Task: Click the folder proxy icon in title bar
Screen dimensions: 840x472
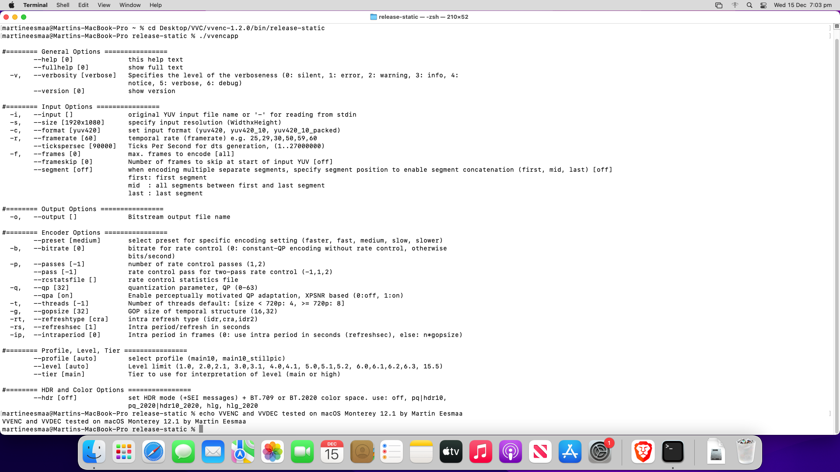Action: click(374, 17)
